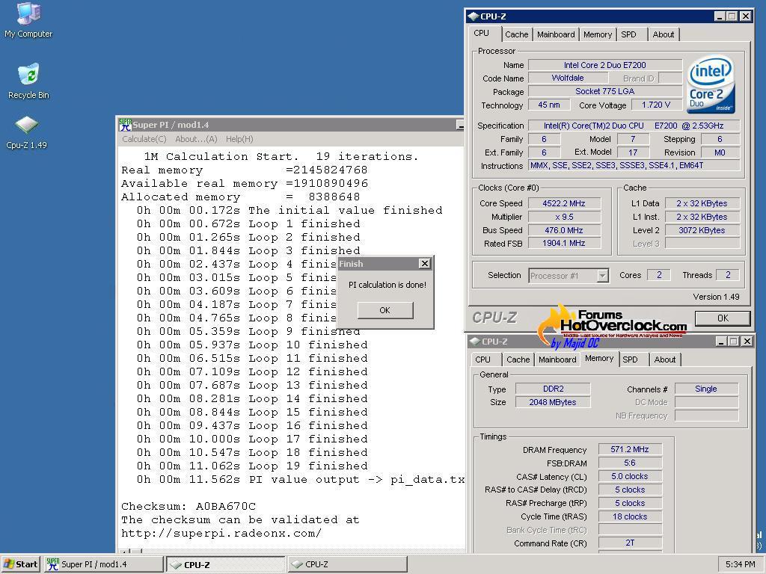Open the About...(A) menu in Super PI
This screenshot has width=766, height=574.
tap(196, 139)
